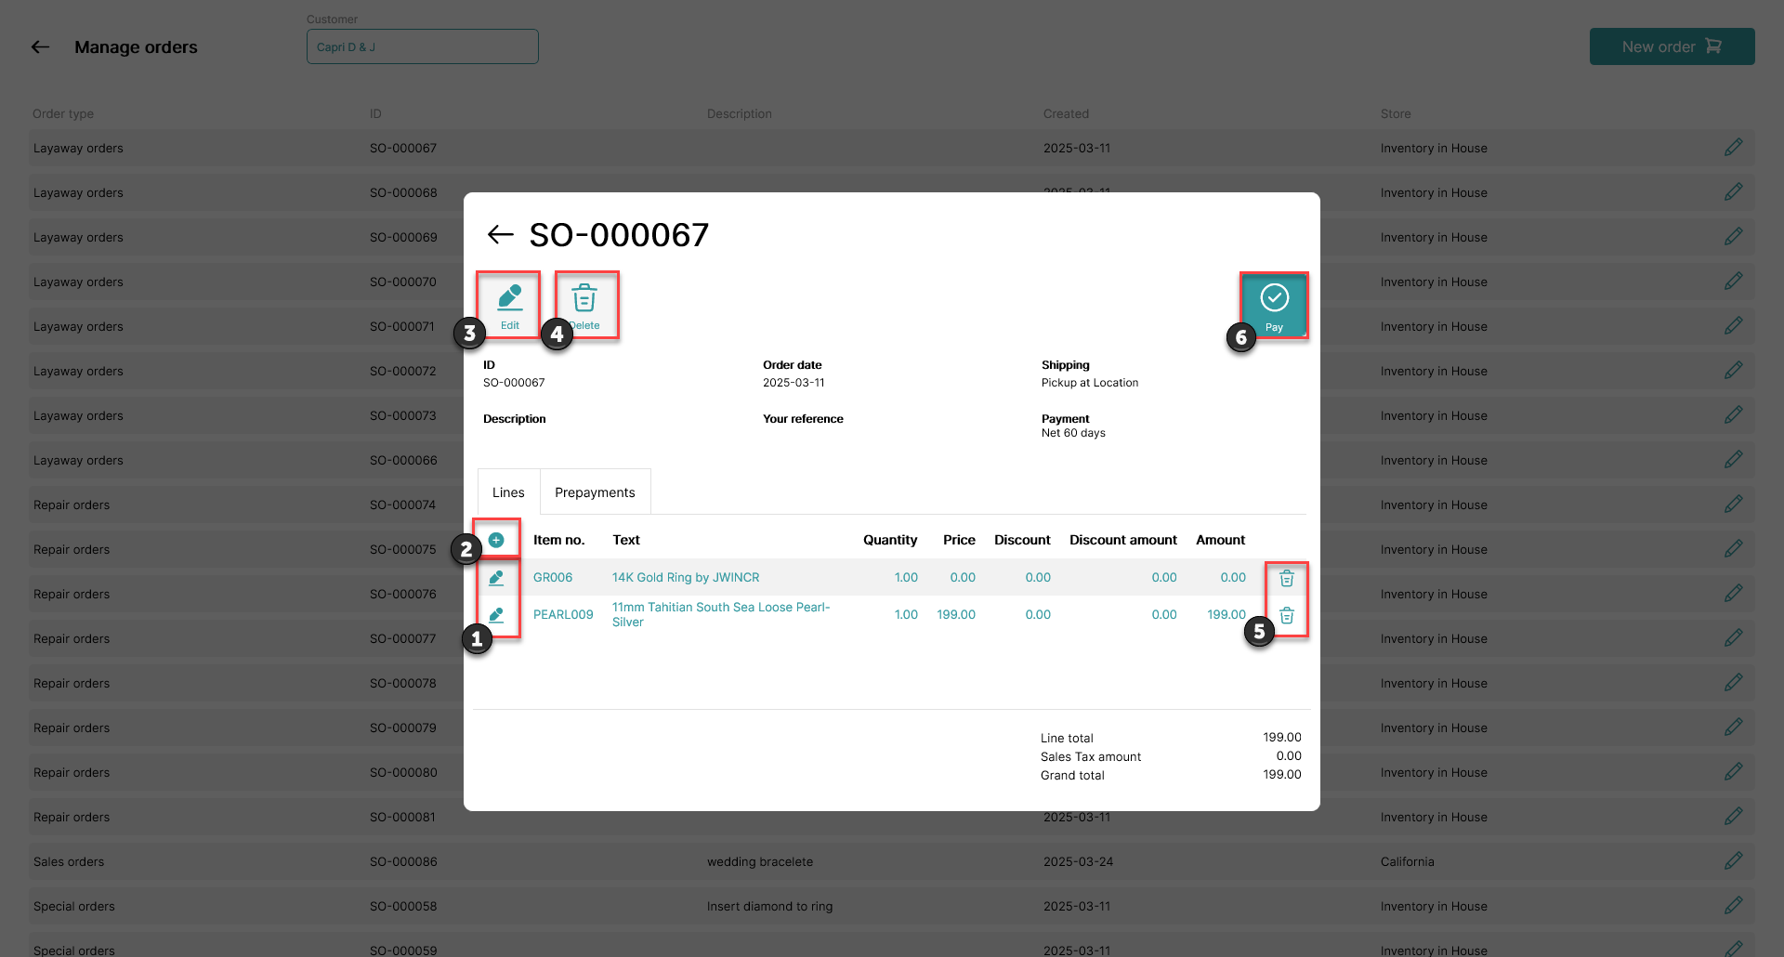Edit the GR006 line item
Screen dimensions: 1784x957
(496, 578)
